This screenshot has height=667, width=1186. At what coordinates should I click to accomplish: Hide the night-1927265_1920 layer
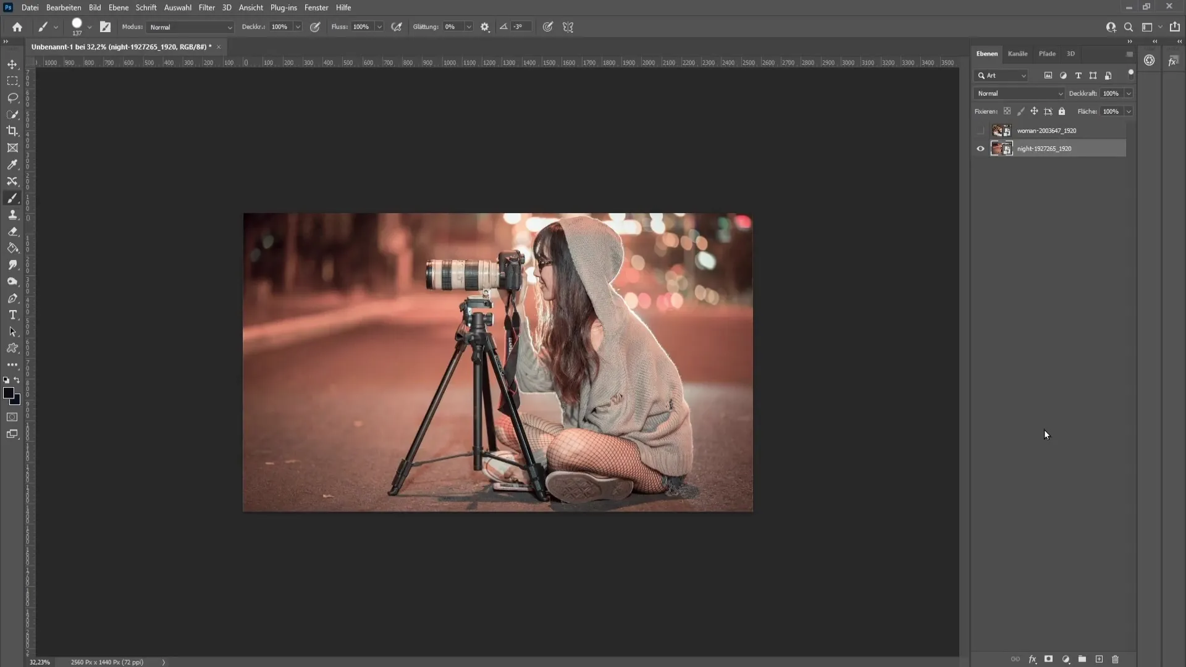980,149
